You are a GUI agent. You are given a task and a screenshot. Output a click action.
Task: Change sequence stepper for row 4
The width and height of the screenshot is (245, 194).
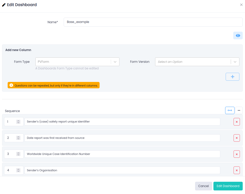(18, 170)
